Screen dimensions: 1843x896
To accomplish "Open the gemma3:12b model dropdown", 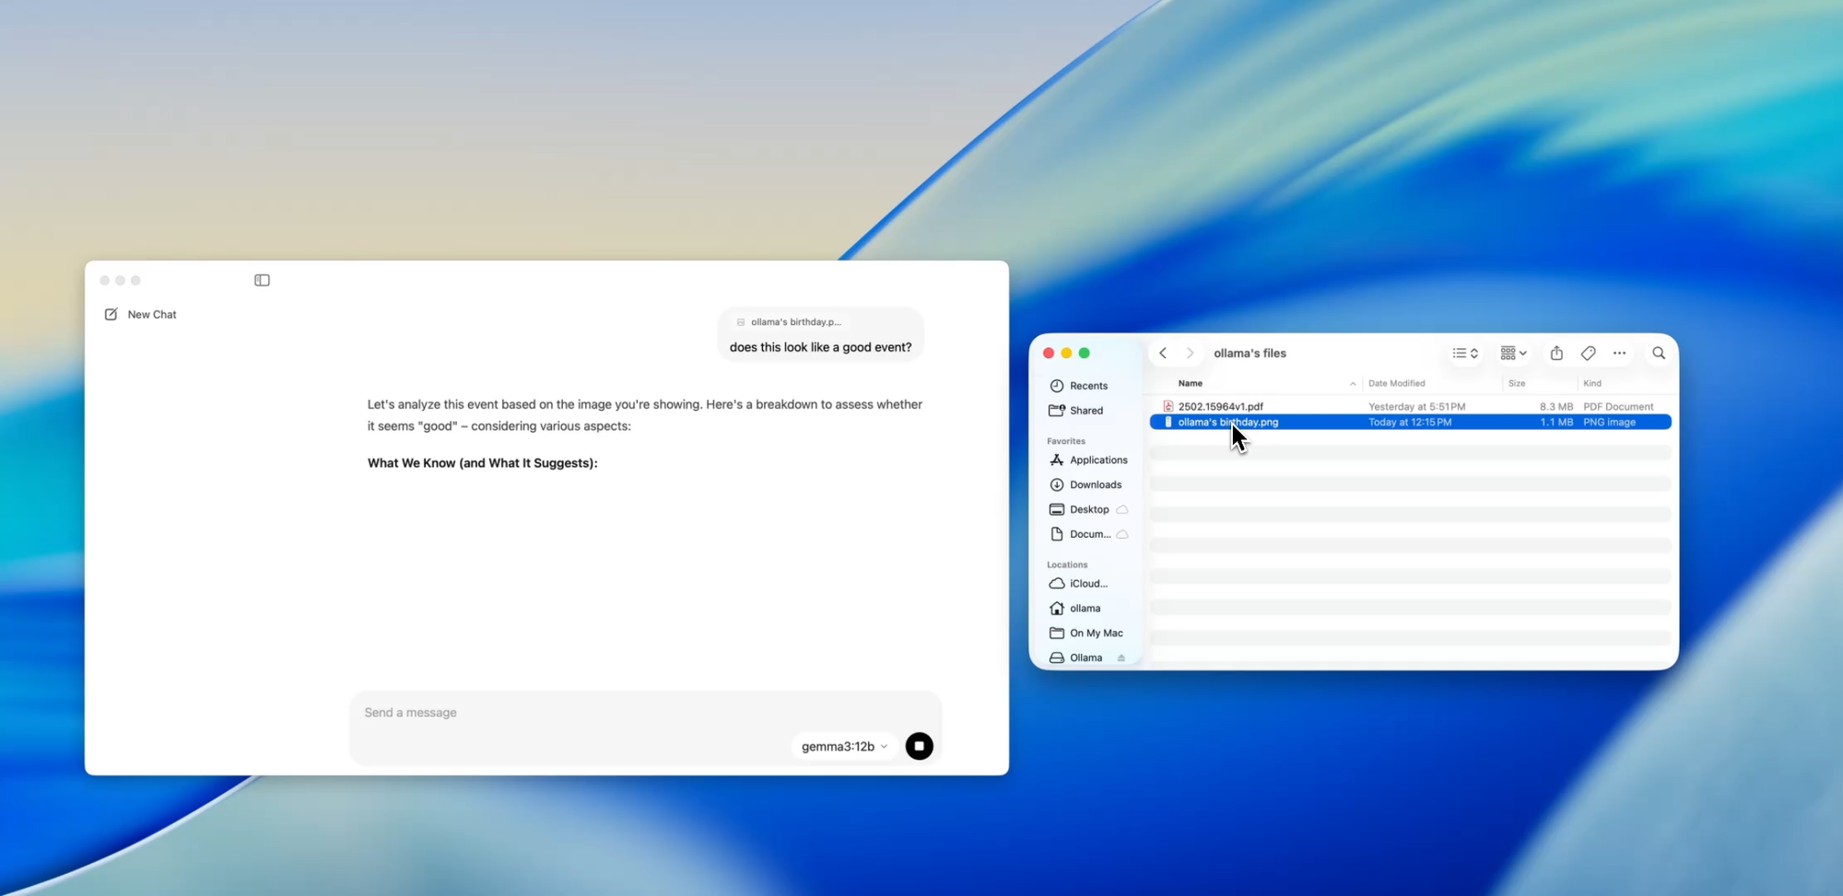I will point(844,746).
